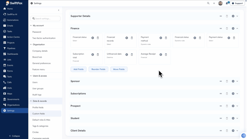Open General preferences settings

pyautogui.click(x=41, y=63)
